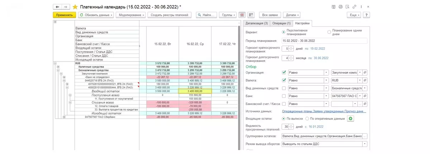Image resolution: width=430 pixels, height=154 pixels.
Task: Expand the Наличные средства tree node
Action: coord(58,67)
